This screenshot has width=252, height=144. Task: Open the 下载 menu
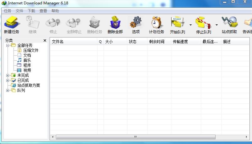click(x=31, y=11)
